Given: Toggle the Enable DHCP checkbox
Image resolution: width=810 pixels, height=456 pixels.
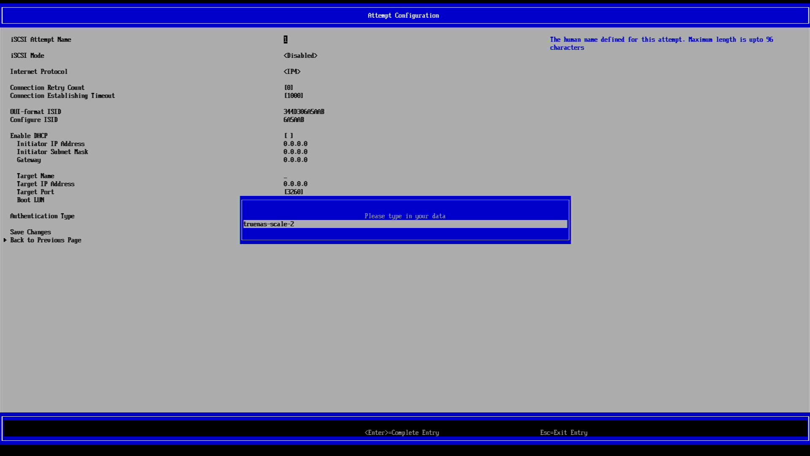Looking at the screenshot, I should click(x=289, y=136).
